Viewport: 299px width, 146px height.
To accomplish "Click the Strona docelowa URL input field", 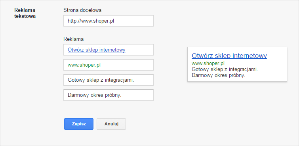I will coord(108,21).
